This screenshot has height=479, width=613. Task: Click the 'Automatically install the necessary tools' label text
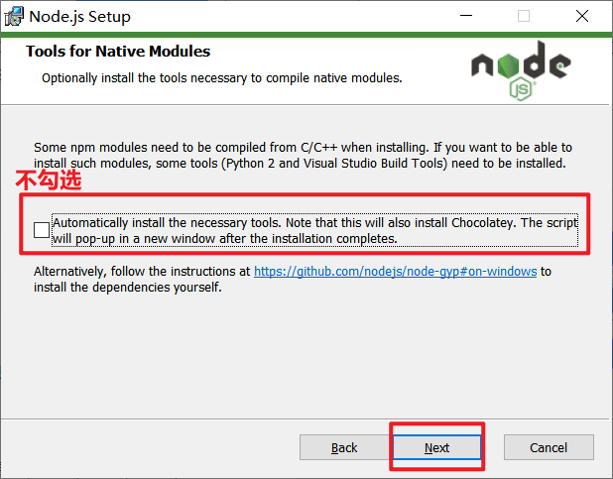pos(314,230)
